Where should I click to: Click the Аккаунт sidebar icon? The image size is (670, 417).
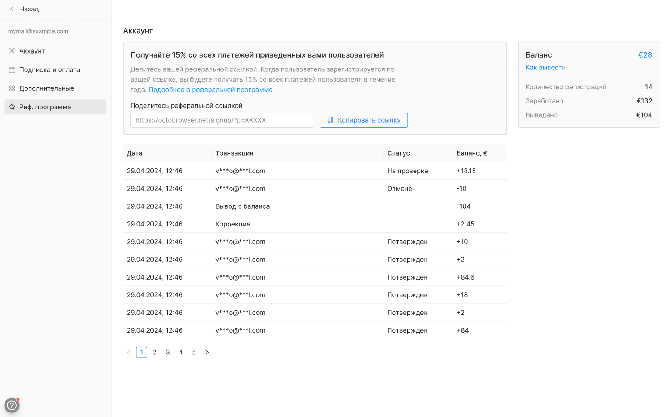12,51
